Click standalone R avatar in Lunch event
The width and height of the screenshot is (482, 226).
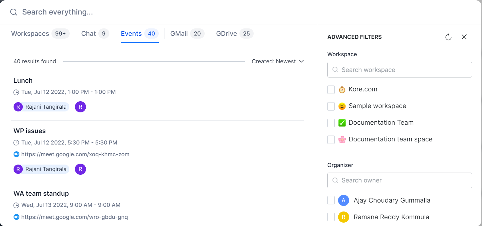coord(80,107)
